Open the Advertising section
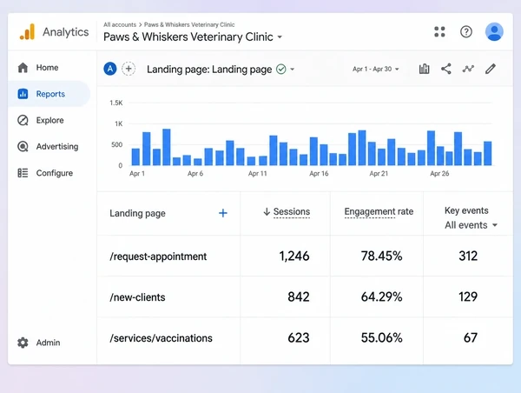Viewport: 521px width, 393px height. point(57,146)
